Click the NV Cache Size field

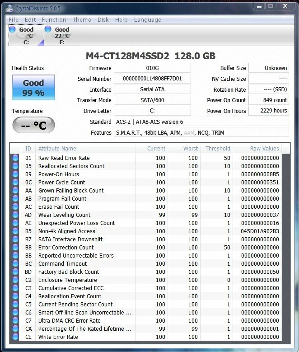click(268, 79)
